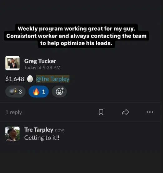Click the bomb emoji icon
The image size is (163, 173).
pyautogui.click(x=13, y=92)
